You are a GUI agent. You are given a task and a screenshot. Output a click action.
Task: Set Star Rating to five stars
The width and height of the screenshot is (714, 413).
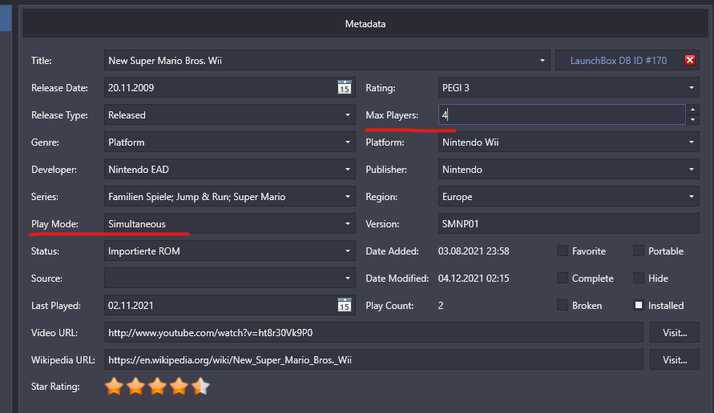tap(201, 386)
